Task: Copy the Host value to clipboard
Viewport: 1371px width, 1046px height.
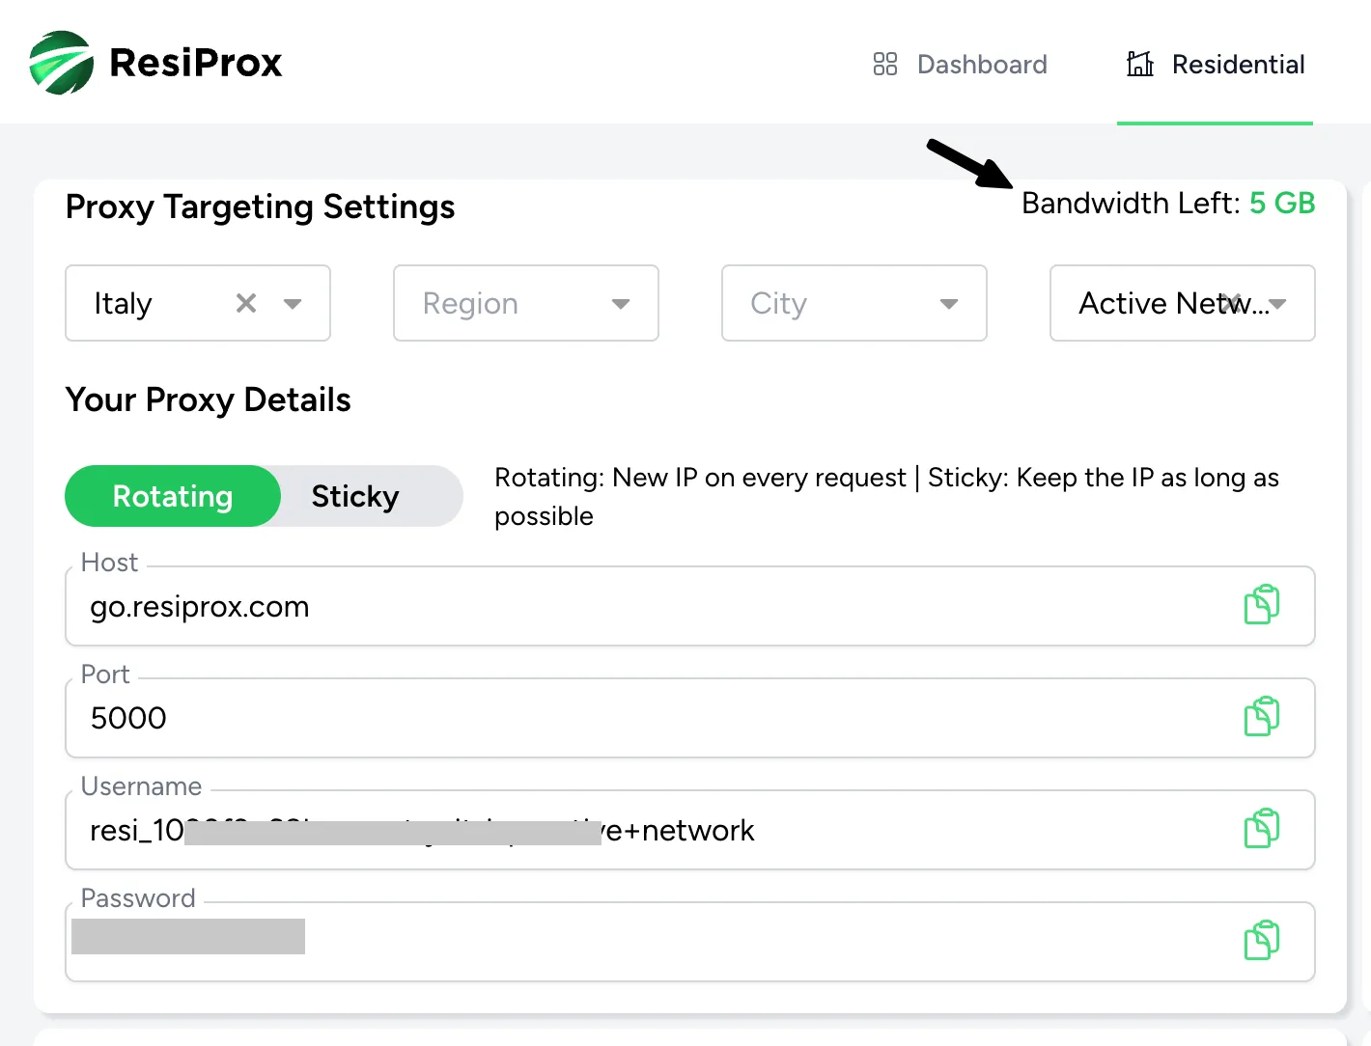Action: point(1262,604)
